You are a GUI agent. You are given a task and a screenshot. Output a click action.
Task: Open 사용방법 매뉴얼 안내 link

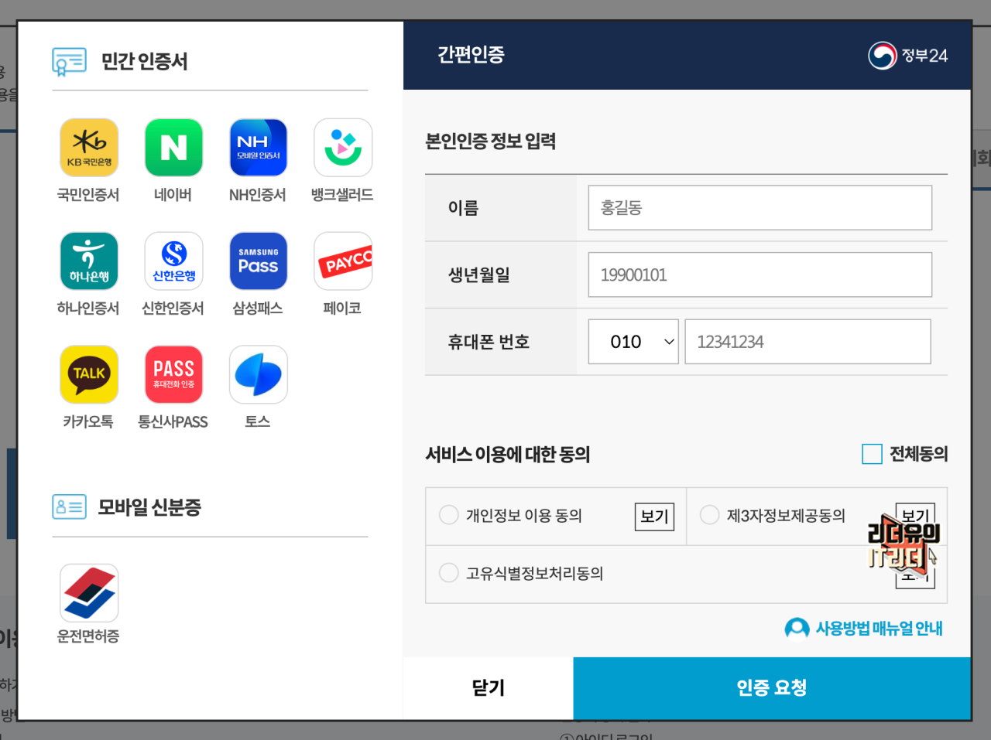coord(879,629)
